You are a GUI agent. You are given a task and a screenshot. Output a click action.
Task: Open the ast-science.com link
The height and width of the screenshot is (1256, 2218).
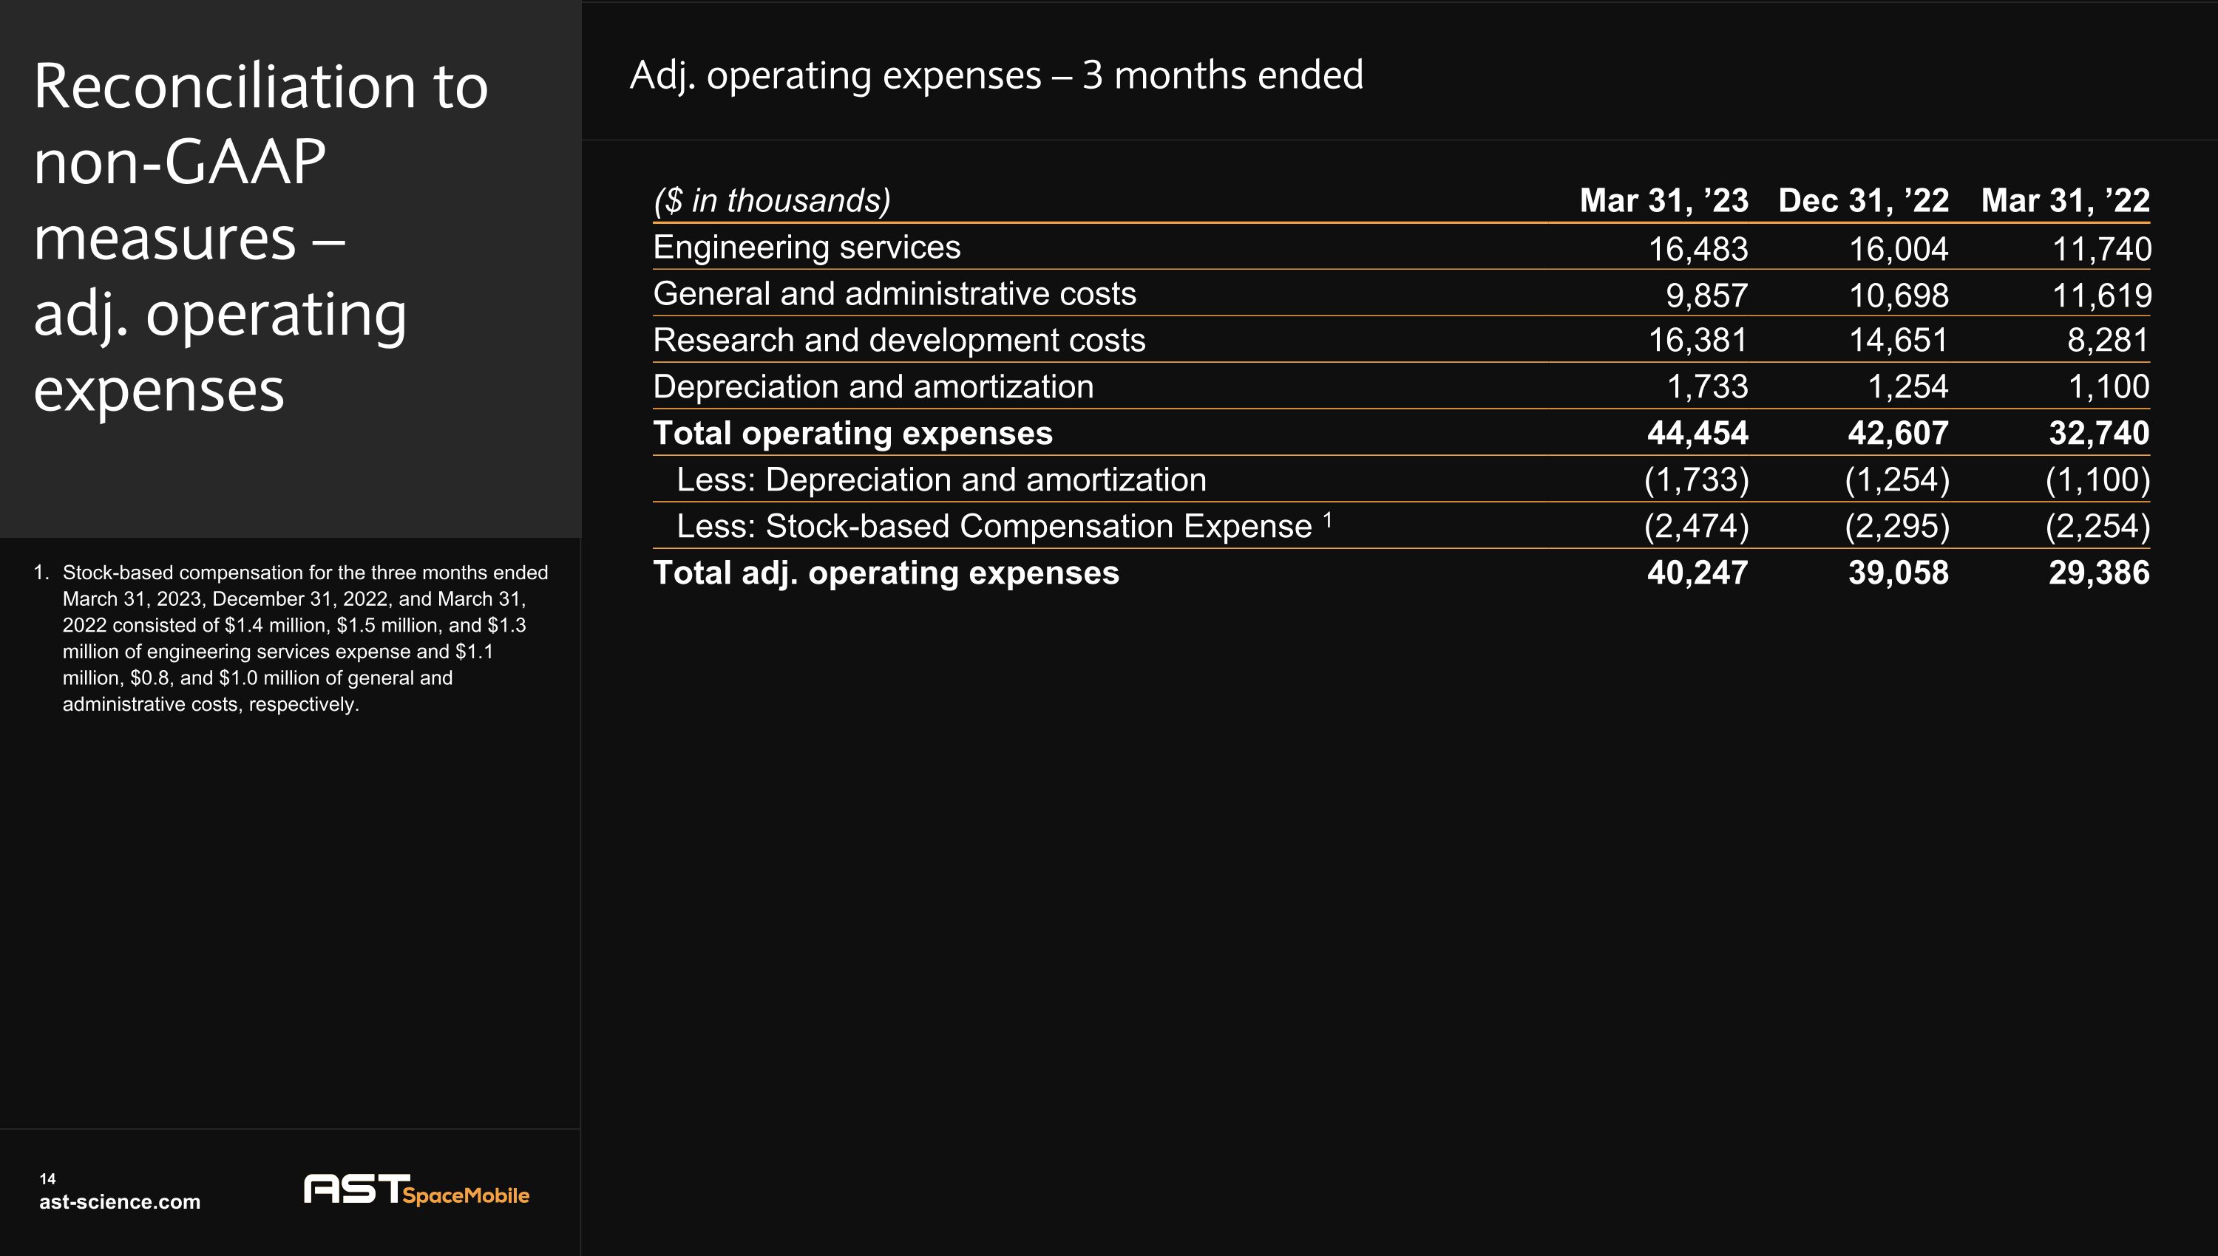coord(119,1201)
